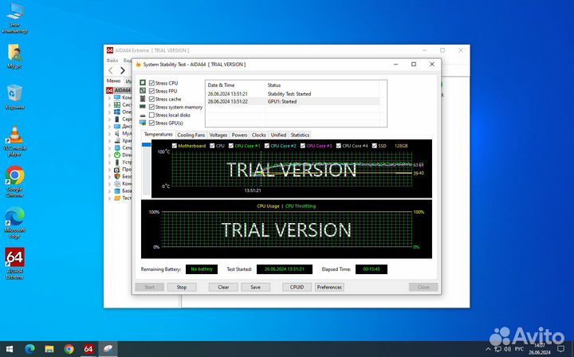Viewport: 574px width, 357px height.
Task: Expand the Хран node in AIDA64 tree
Action: pyautogui.click(x=109, y=140)
